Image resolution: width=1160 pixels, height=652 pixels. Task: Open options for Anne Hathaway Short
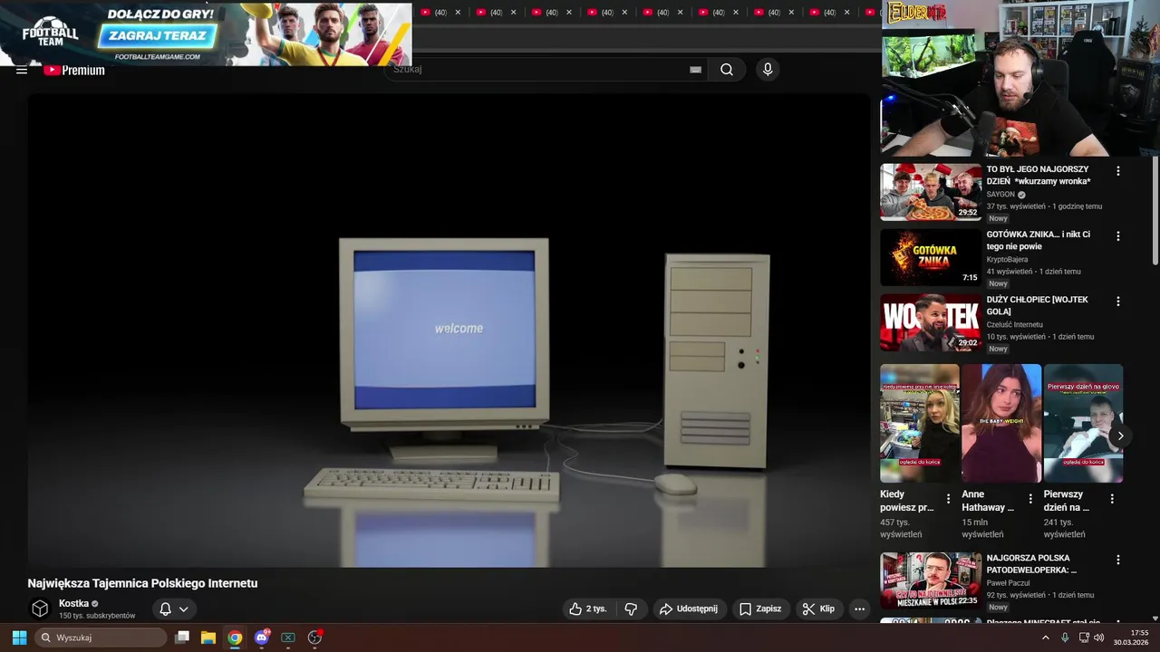pos(1030,499)
